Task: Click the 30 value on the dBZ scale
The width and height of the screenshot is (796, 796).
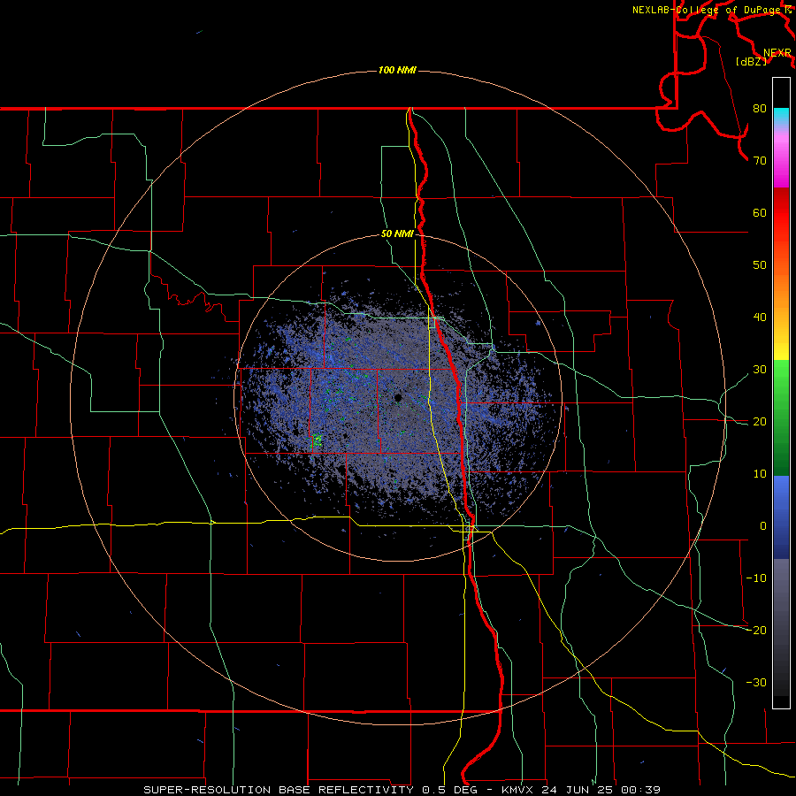Action: [x=760, y=370]
